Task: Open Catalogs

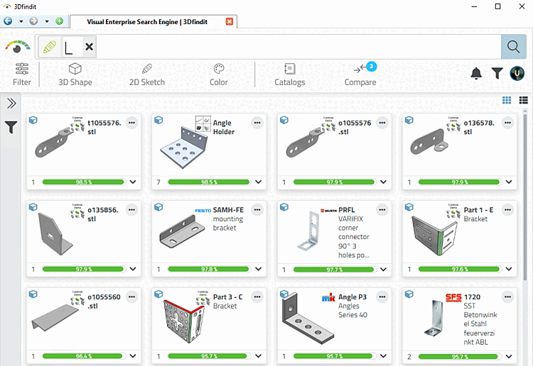Action: [290, 74]
